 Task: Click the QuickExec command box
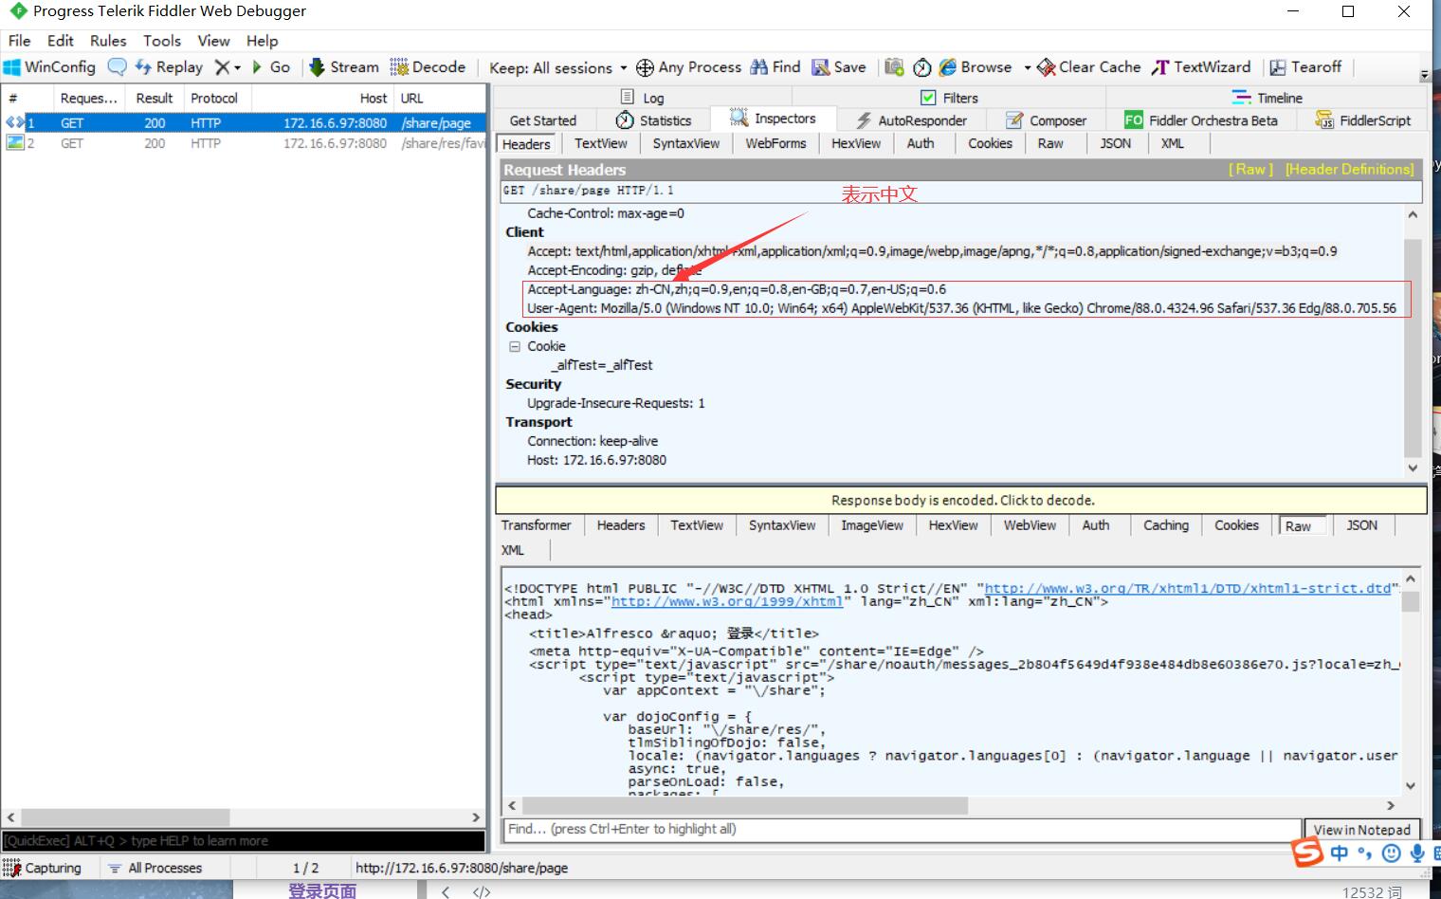tap(244, 841)
